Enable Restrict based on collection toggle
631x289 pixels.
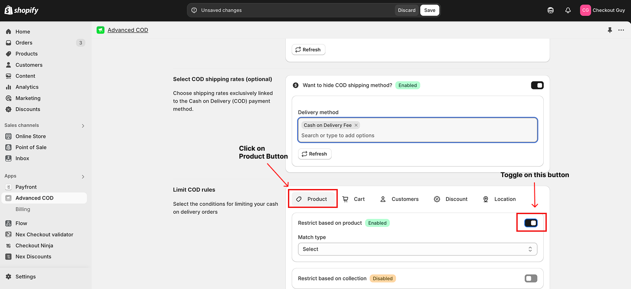[x=531, y=278]
